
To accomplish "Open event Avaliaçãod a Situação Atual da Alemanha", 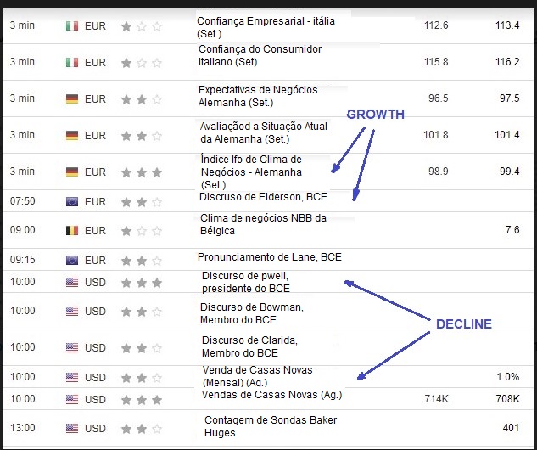I will tap(264, 132).
